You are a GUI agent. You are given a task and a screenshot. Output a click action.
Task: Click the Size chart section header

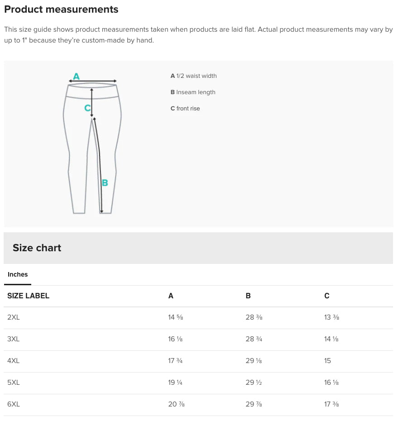37,248
